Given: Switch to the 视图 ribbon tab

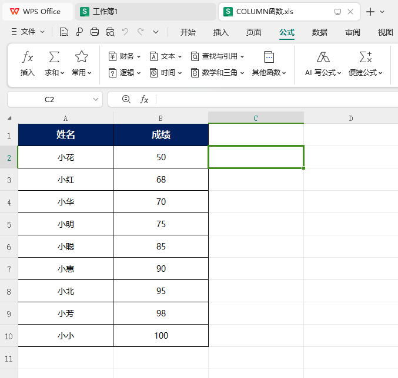Looking at the screenshot, I should tap(385, 32).
